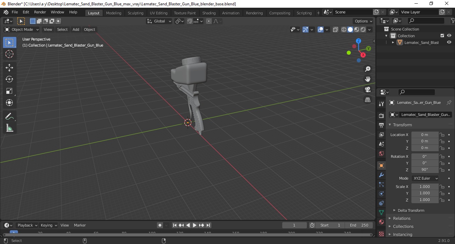The image size is (455, 244).
Task: Hide Lematec_Sand_Blast object in outliner
Action: point(449,43)
